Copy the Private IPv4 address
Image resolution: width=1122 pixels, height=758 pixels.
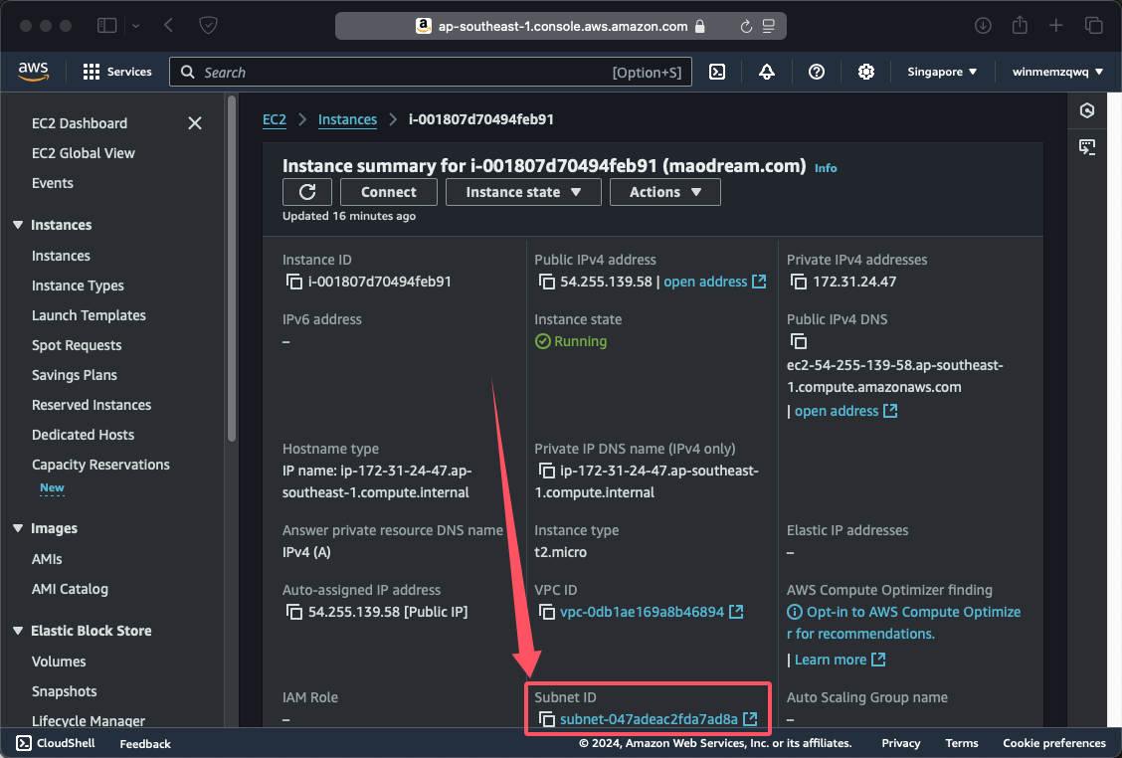click(799, 283)
